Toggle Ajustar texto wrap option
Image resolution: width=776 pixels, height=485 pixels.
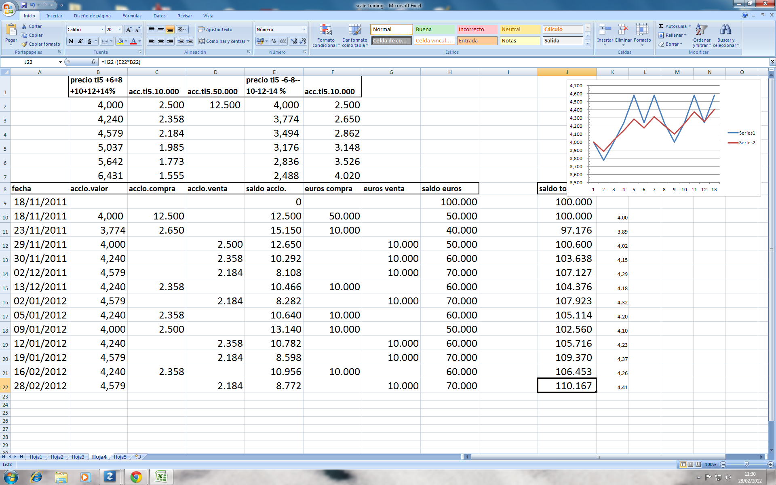point(215,30)
